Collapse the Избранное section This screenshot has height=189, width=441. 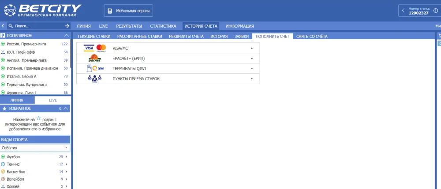(x=66, y=108)
